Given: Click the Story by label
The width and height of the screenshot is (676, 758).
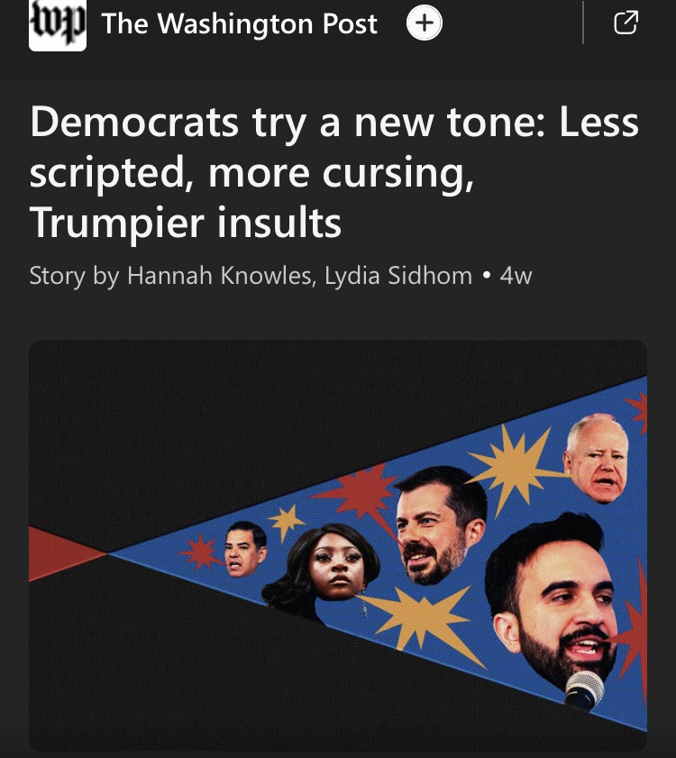Looking at the screenshot, I should click(74, 276).
